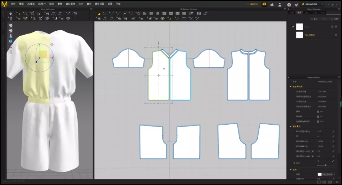Screen dimensions: 342x185
Task: Select the yellow Edit Pattern tool in 2D toolbar
Action: point(99,14)
